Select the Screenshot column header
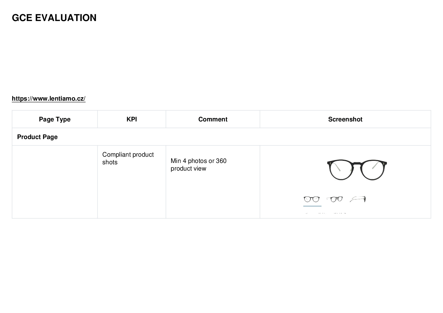This screenshot has width=443, height=313. pyautogui.click(x=345, y=119)
